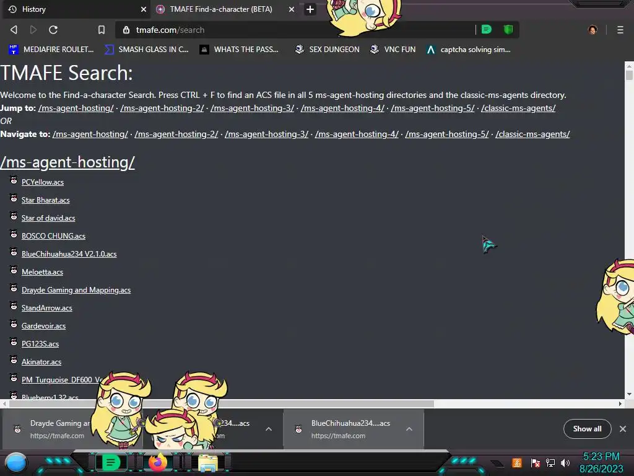Image resolution: width=634 pixels, height=476 pixels.
Task: Open the green chat extension icon in address bar
Action: [487, 29]
